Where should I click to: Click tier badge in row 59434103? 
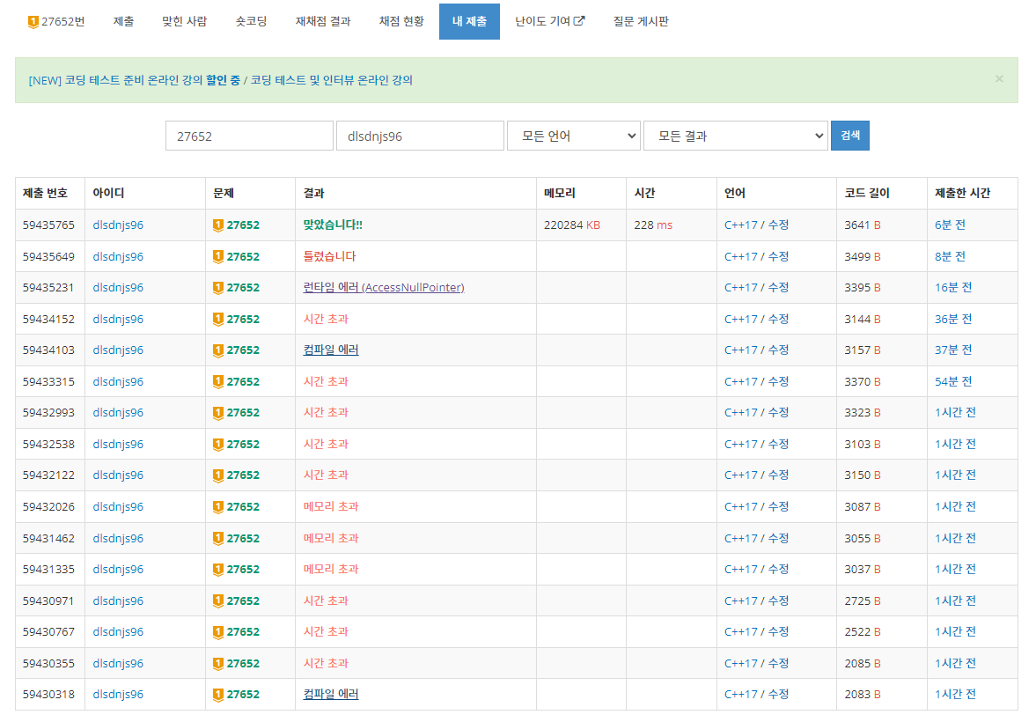(x=218, y=350)
